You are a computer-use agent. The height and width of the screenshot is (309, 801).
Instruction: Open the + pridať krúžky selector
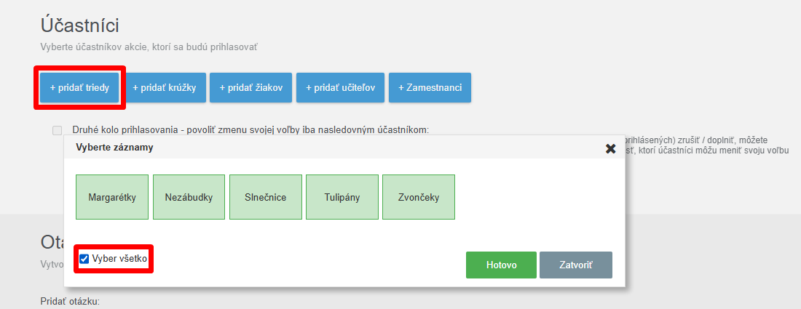tap(165, 87)
